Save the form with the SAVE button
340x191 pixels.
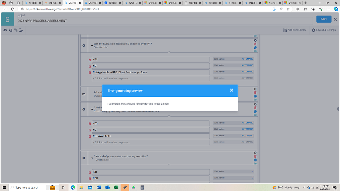coord(323,19)
